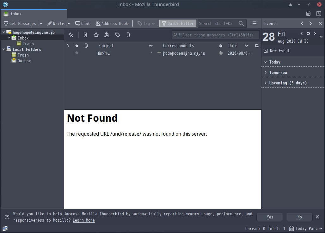Open the Tasks tab icon
This screenshot has width=325, height=233.
click(x=319, y=14)
